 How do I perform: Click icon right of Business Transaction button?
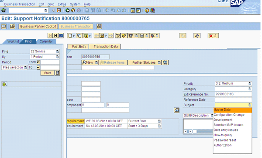click(99, 26)
